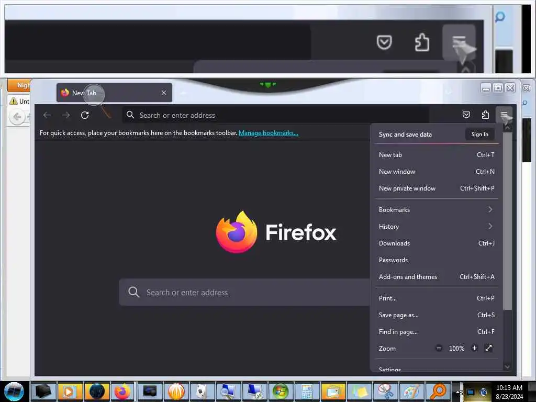This screenshot has height=402, width=536.
Task: Open the orange striped globe taskbar app
Action: (x=176, y=392)
